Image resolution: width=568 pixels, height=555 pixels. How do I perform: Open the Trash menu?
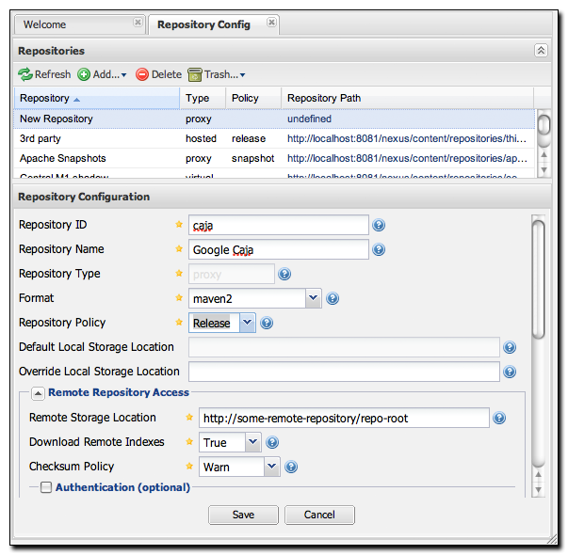coord(216,74)
